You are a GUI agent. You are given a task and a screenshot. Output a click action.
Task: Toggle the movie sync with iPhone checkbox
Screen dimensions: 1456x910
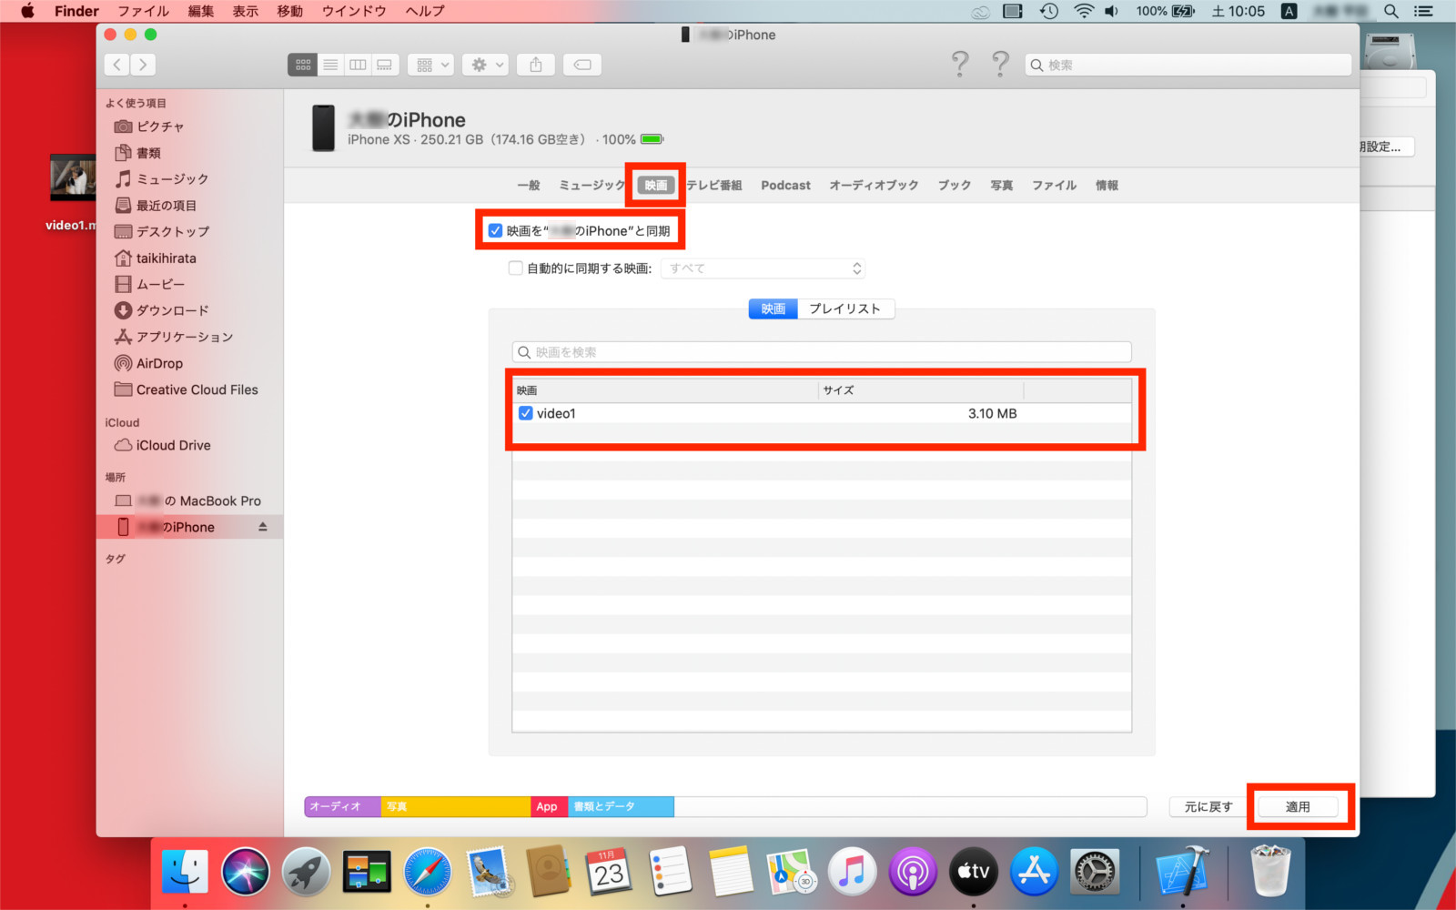(x=495, y=231)
